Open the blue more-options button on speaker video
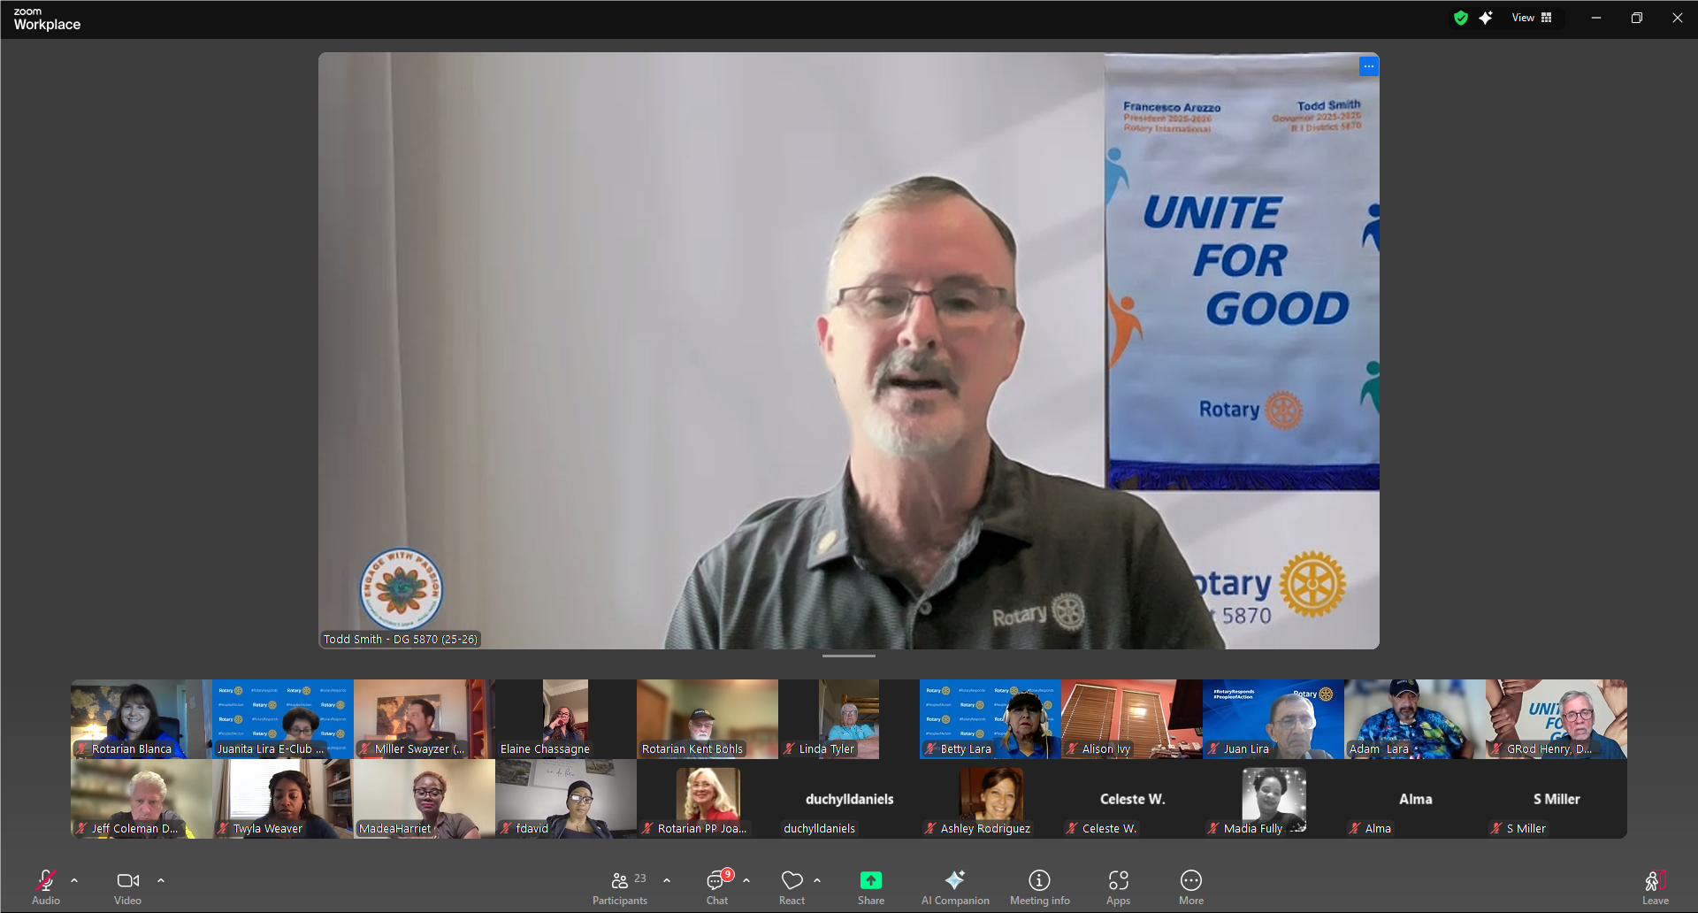The width and height of the screenshot is (1698, 913). click(1368, 66)
